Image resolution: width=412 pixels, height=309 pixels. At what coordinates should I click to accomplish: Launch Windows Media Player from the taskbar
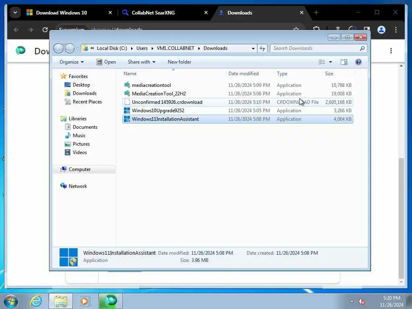(x=85, y=301)
